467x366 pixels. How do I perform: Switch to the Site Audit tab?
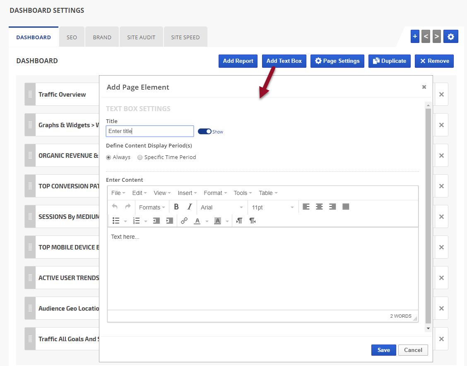[x=141, y=37]
